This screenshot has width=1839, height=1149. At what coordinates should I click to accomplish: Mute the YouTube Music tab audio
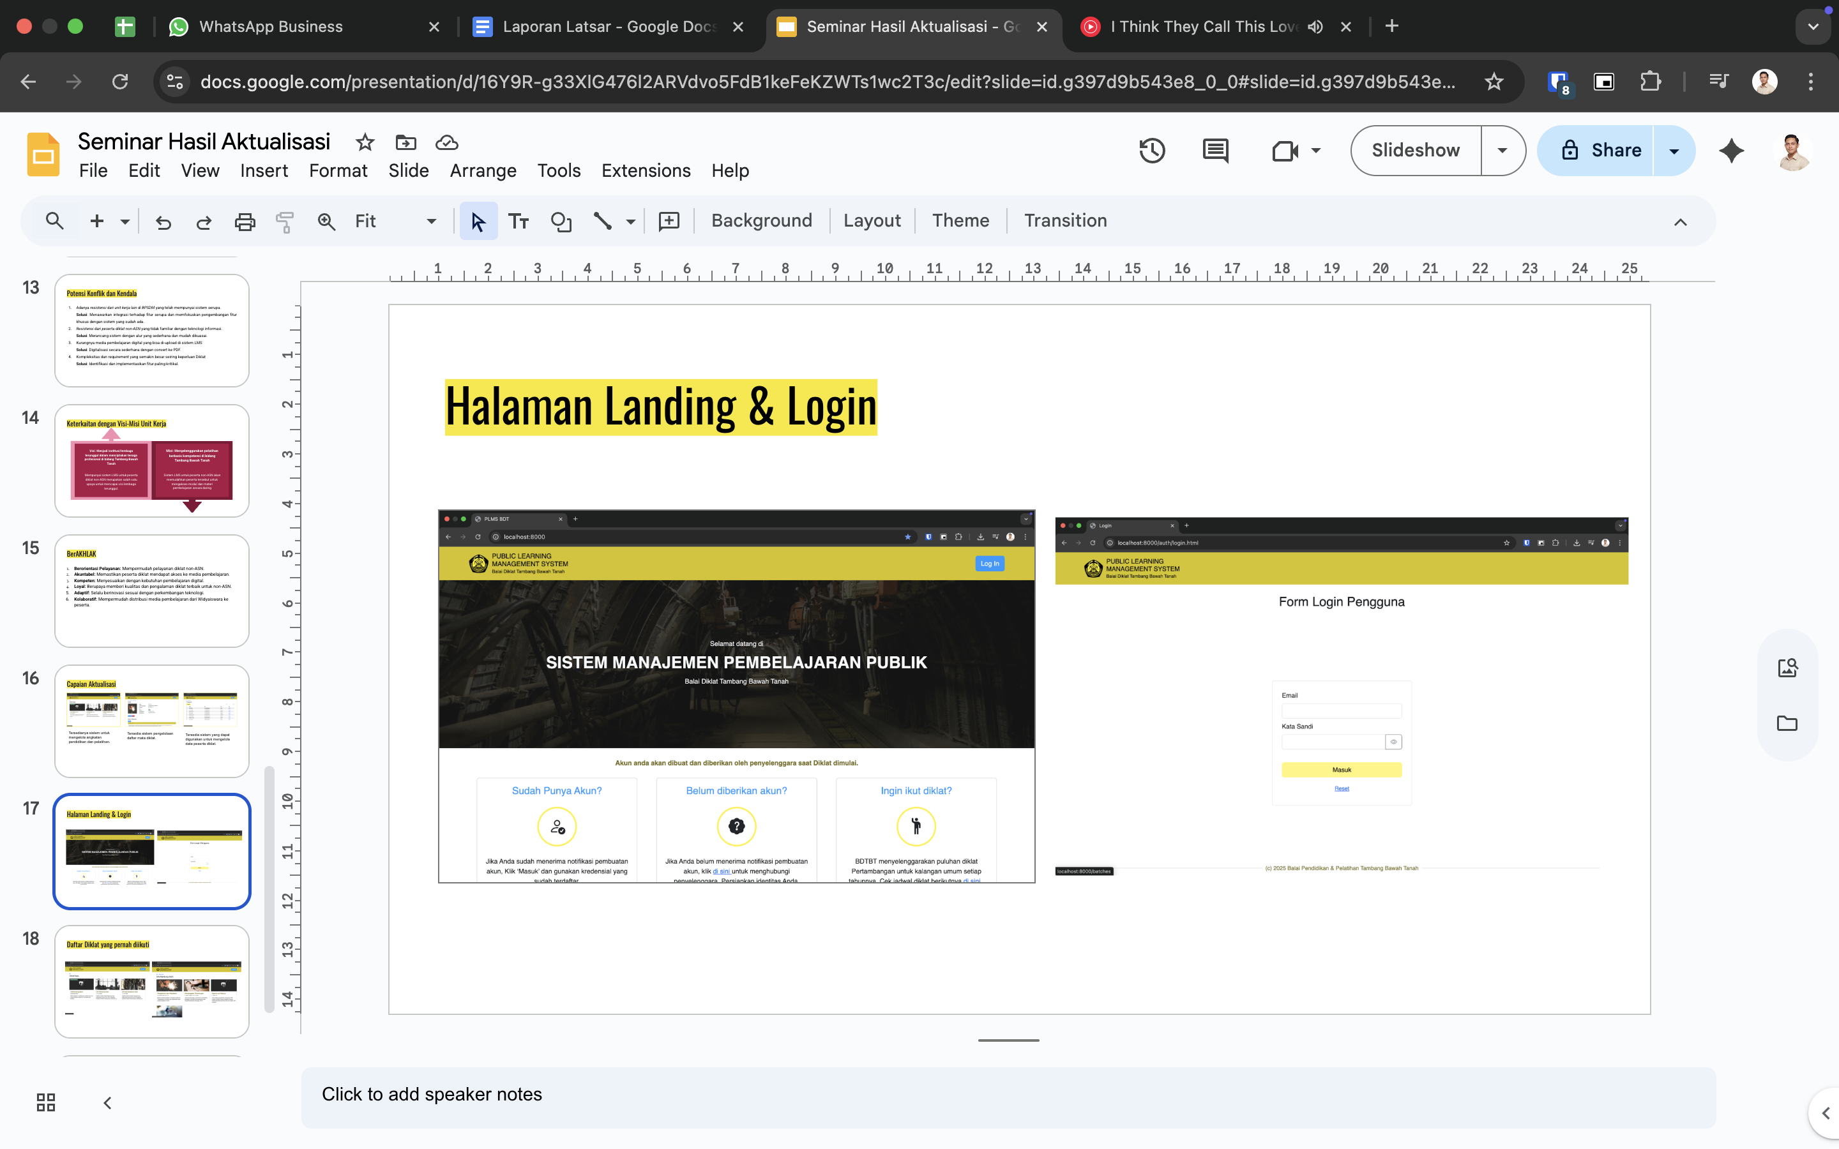pos(1315,27)
